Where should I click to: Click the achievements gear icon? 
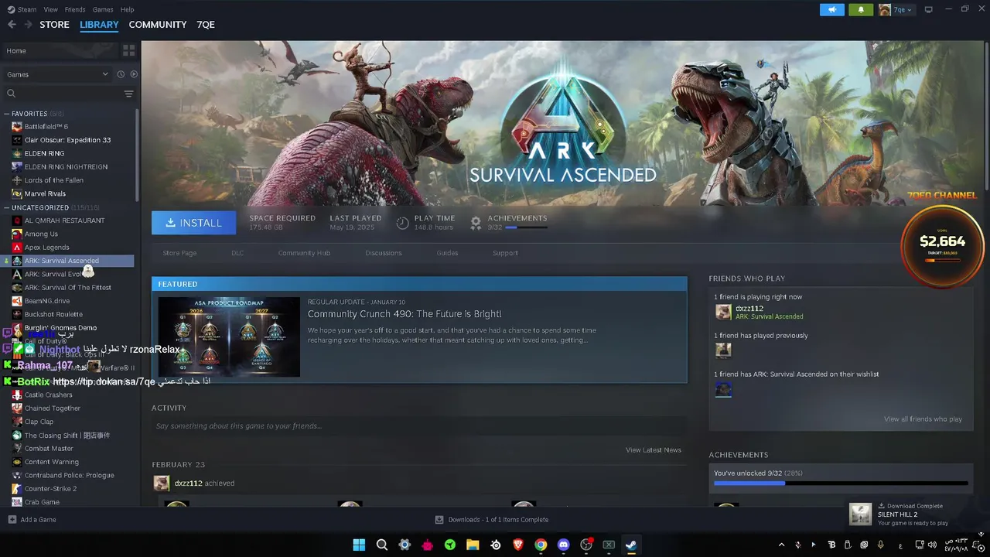(476, 223)
